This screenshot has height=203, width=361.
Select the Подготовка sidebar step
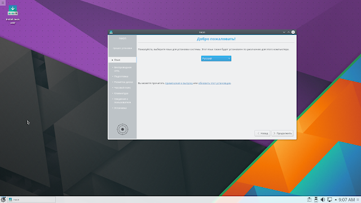121,77
